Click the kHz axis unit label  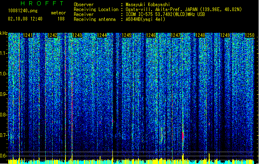coord(4,33)
